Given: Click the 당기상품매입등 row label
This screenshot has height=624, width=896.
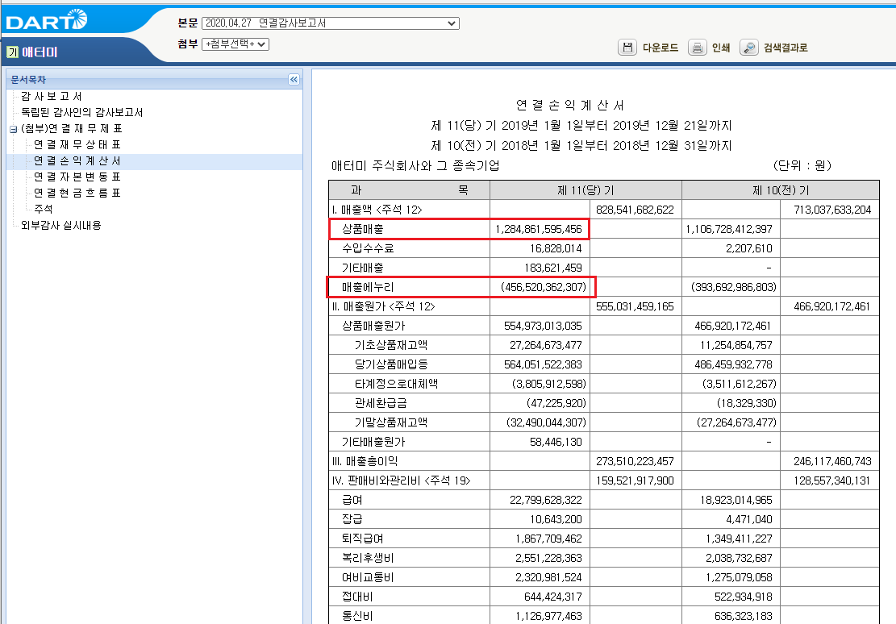Looking at the screenshot, I should 391,364.
